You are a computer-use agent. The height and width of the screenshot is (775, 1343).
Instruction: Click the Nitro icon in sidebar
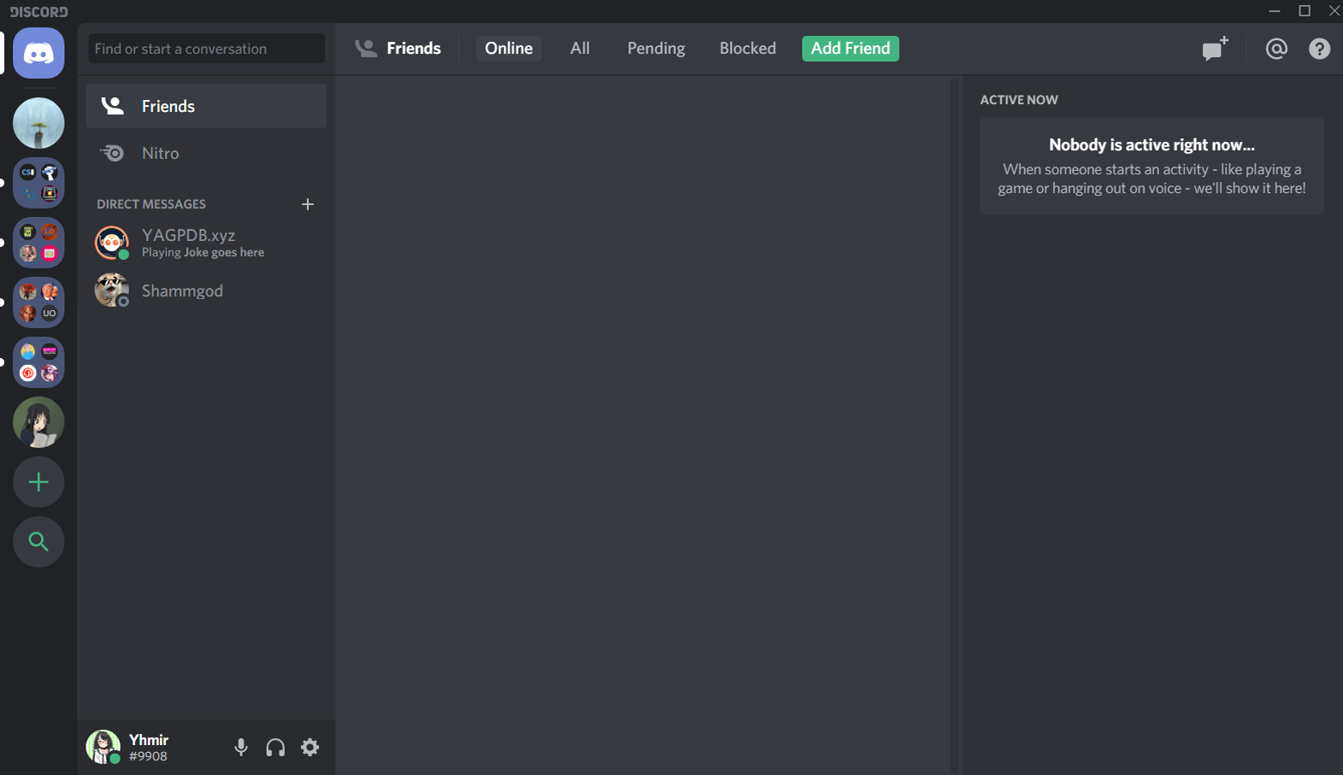click(112, 153)
